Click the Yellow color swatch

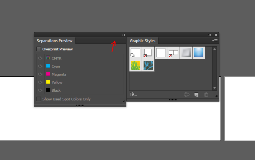pyautogui.click(x=48, y=82)
